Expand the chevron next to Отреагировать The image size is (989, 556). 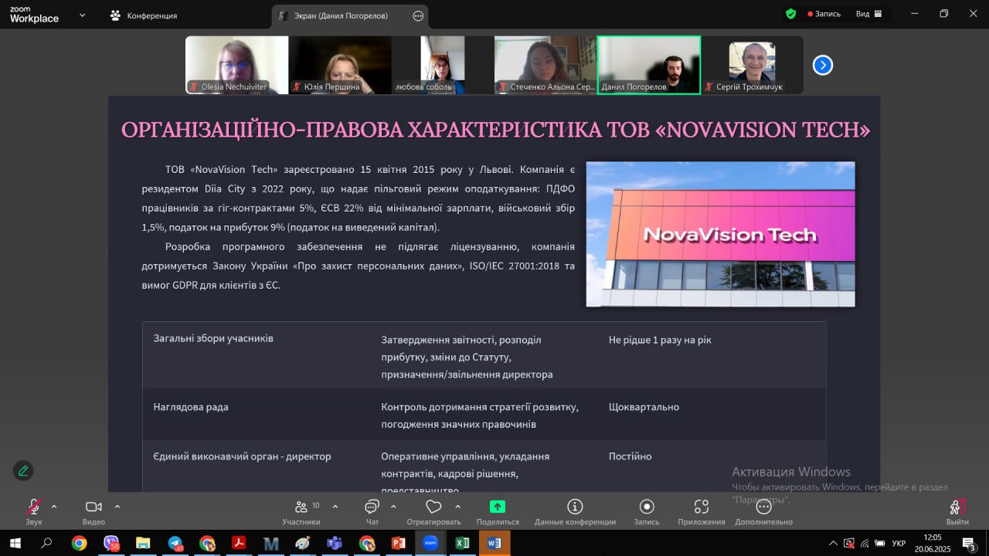click(457, 507)
